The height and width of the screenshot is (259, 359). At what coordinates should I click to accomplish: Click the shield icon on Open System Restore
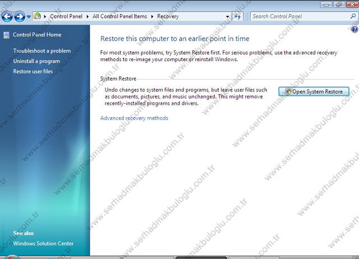288,91
